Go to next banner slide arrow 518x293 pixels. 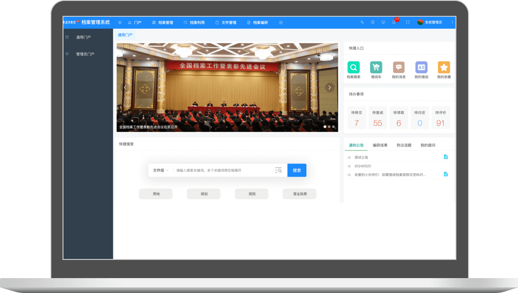pyautogui.click(x=329, y=88)
